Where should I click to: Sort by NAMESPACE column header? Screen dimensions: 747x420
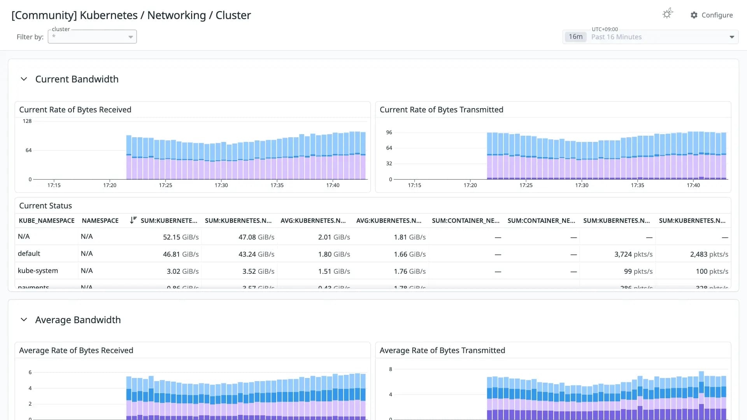click(x=100, y=220)
